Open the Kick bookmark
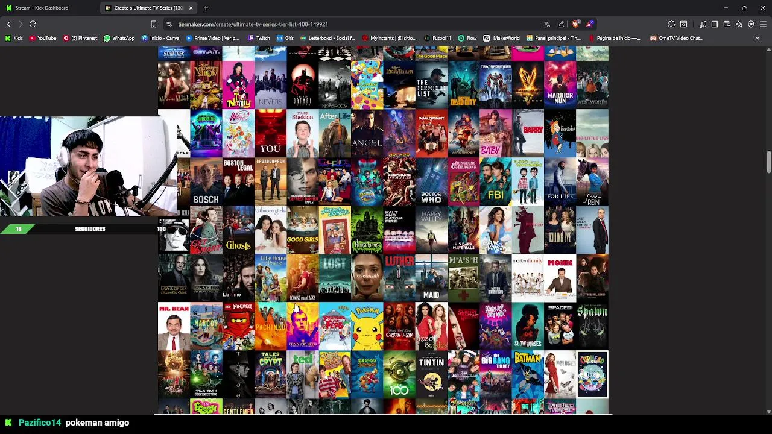The height and width of the screenshot is (434, 772). (x=14, y=38)
